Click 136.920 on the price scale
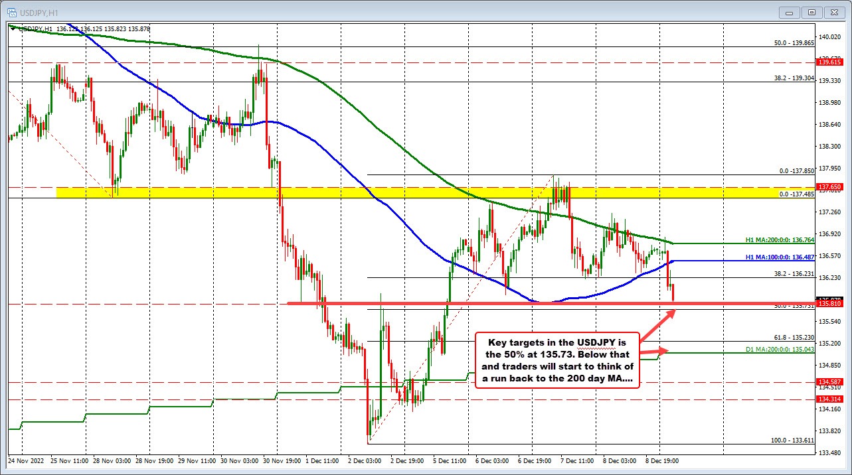 pos(830,234)
